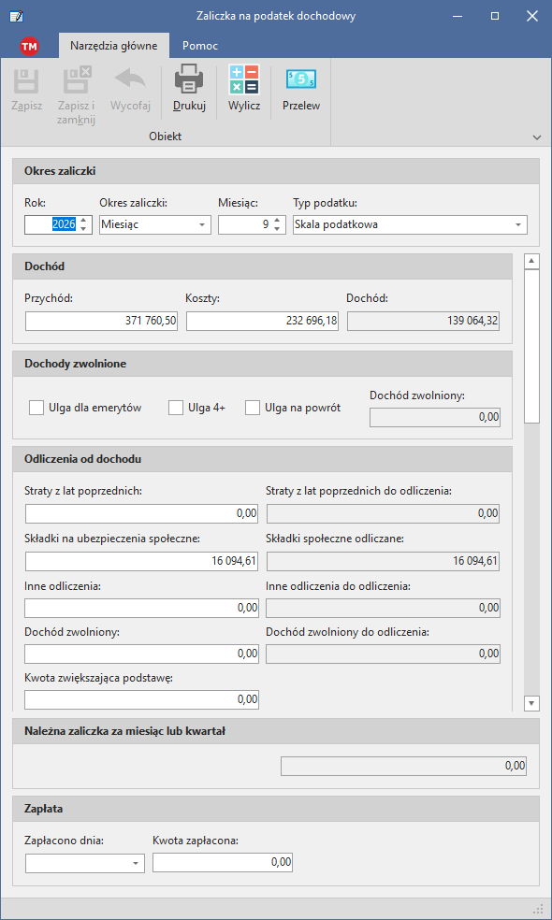
Task: Click Inne odliczenia do odliczenia field
Action: coord(383,609)
